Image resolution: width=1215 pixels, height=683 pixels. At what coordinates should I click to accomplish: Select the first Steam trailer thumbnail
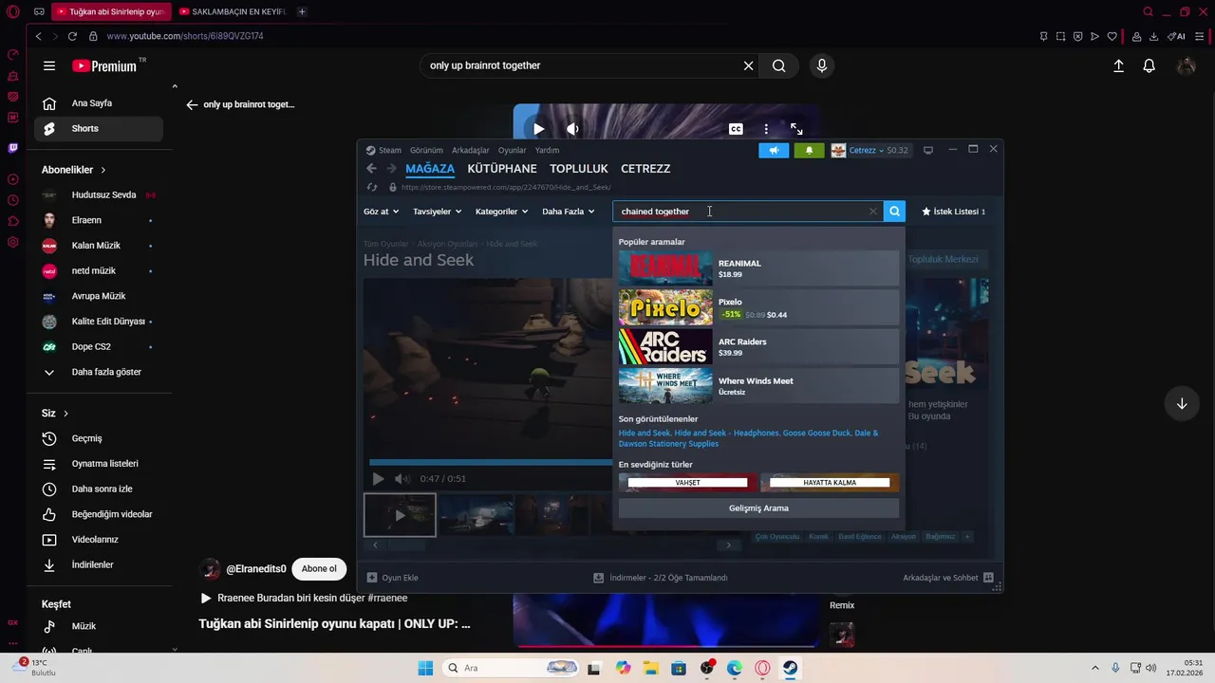400,515
